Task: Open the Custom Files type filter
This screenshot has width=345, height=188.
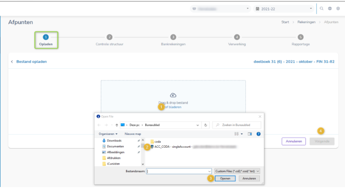Action: 237,171
